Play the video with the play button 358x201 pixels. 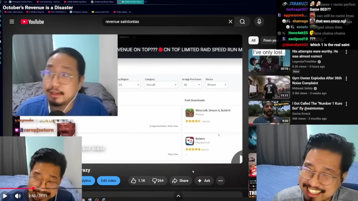click(x=5, y=196)
